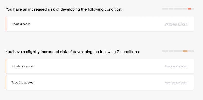This screenshot has height=100, width=203.
Task: Open Type 2 diabetes Polygenic risk report
Action: coord(176,83)
